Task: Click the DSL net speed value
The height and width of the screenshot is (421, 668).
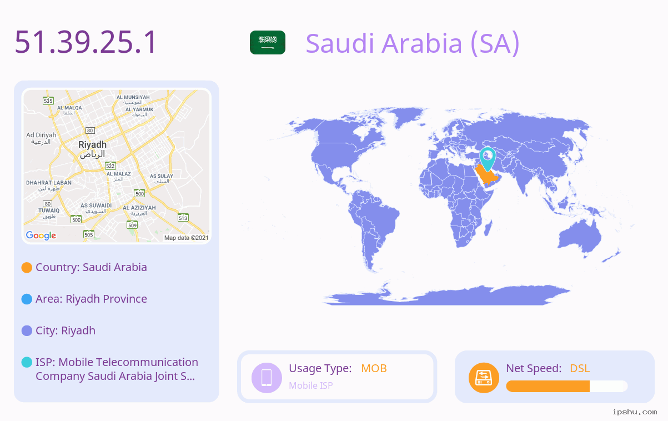Action: [x=580, y=368]
